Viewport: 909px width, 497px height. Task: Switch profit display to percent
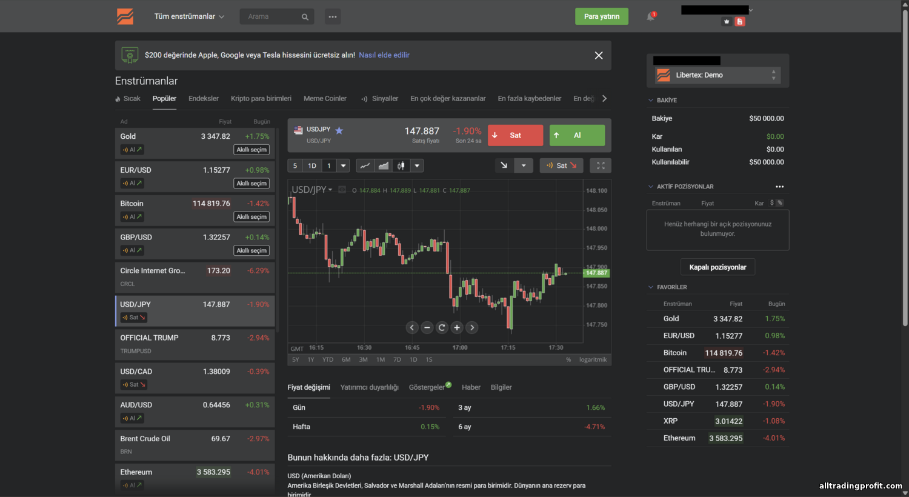pos(780,203)
